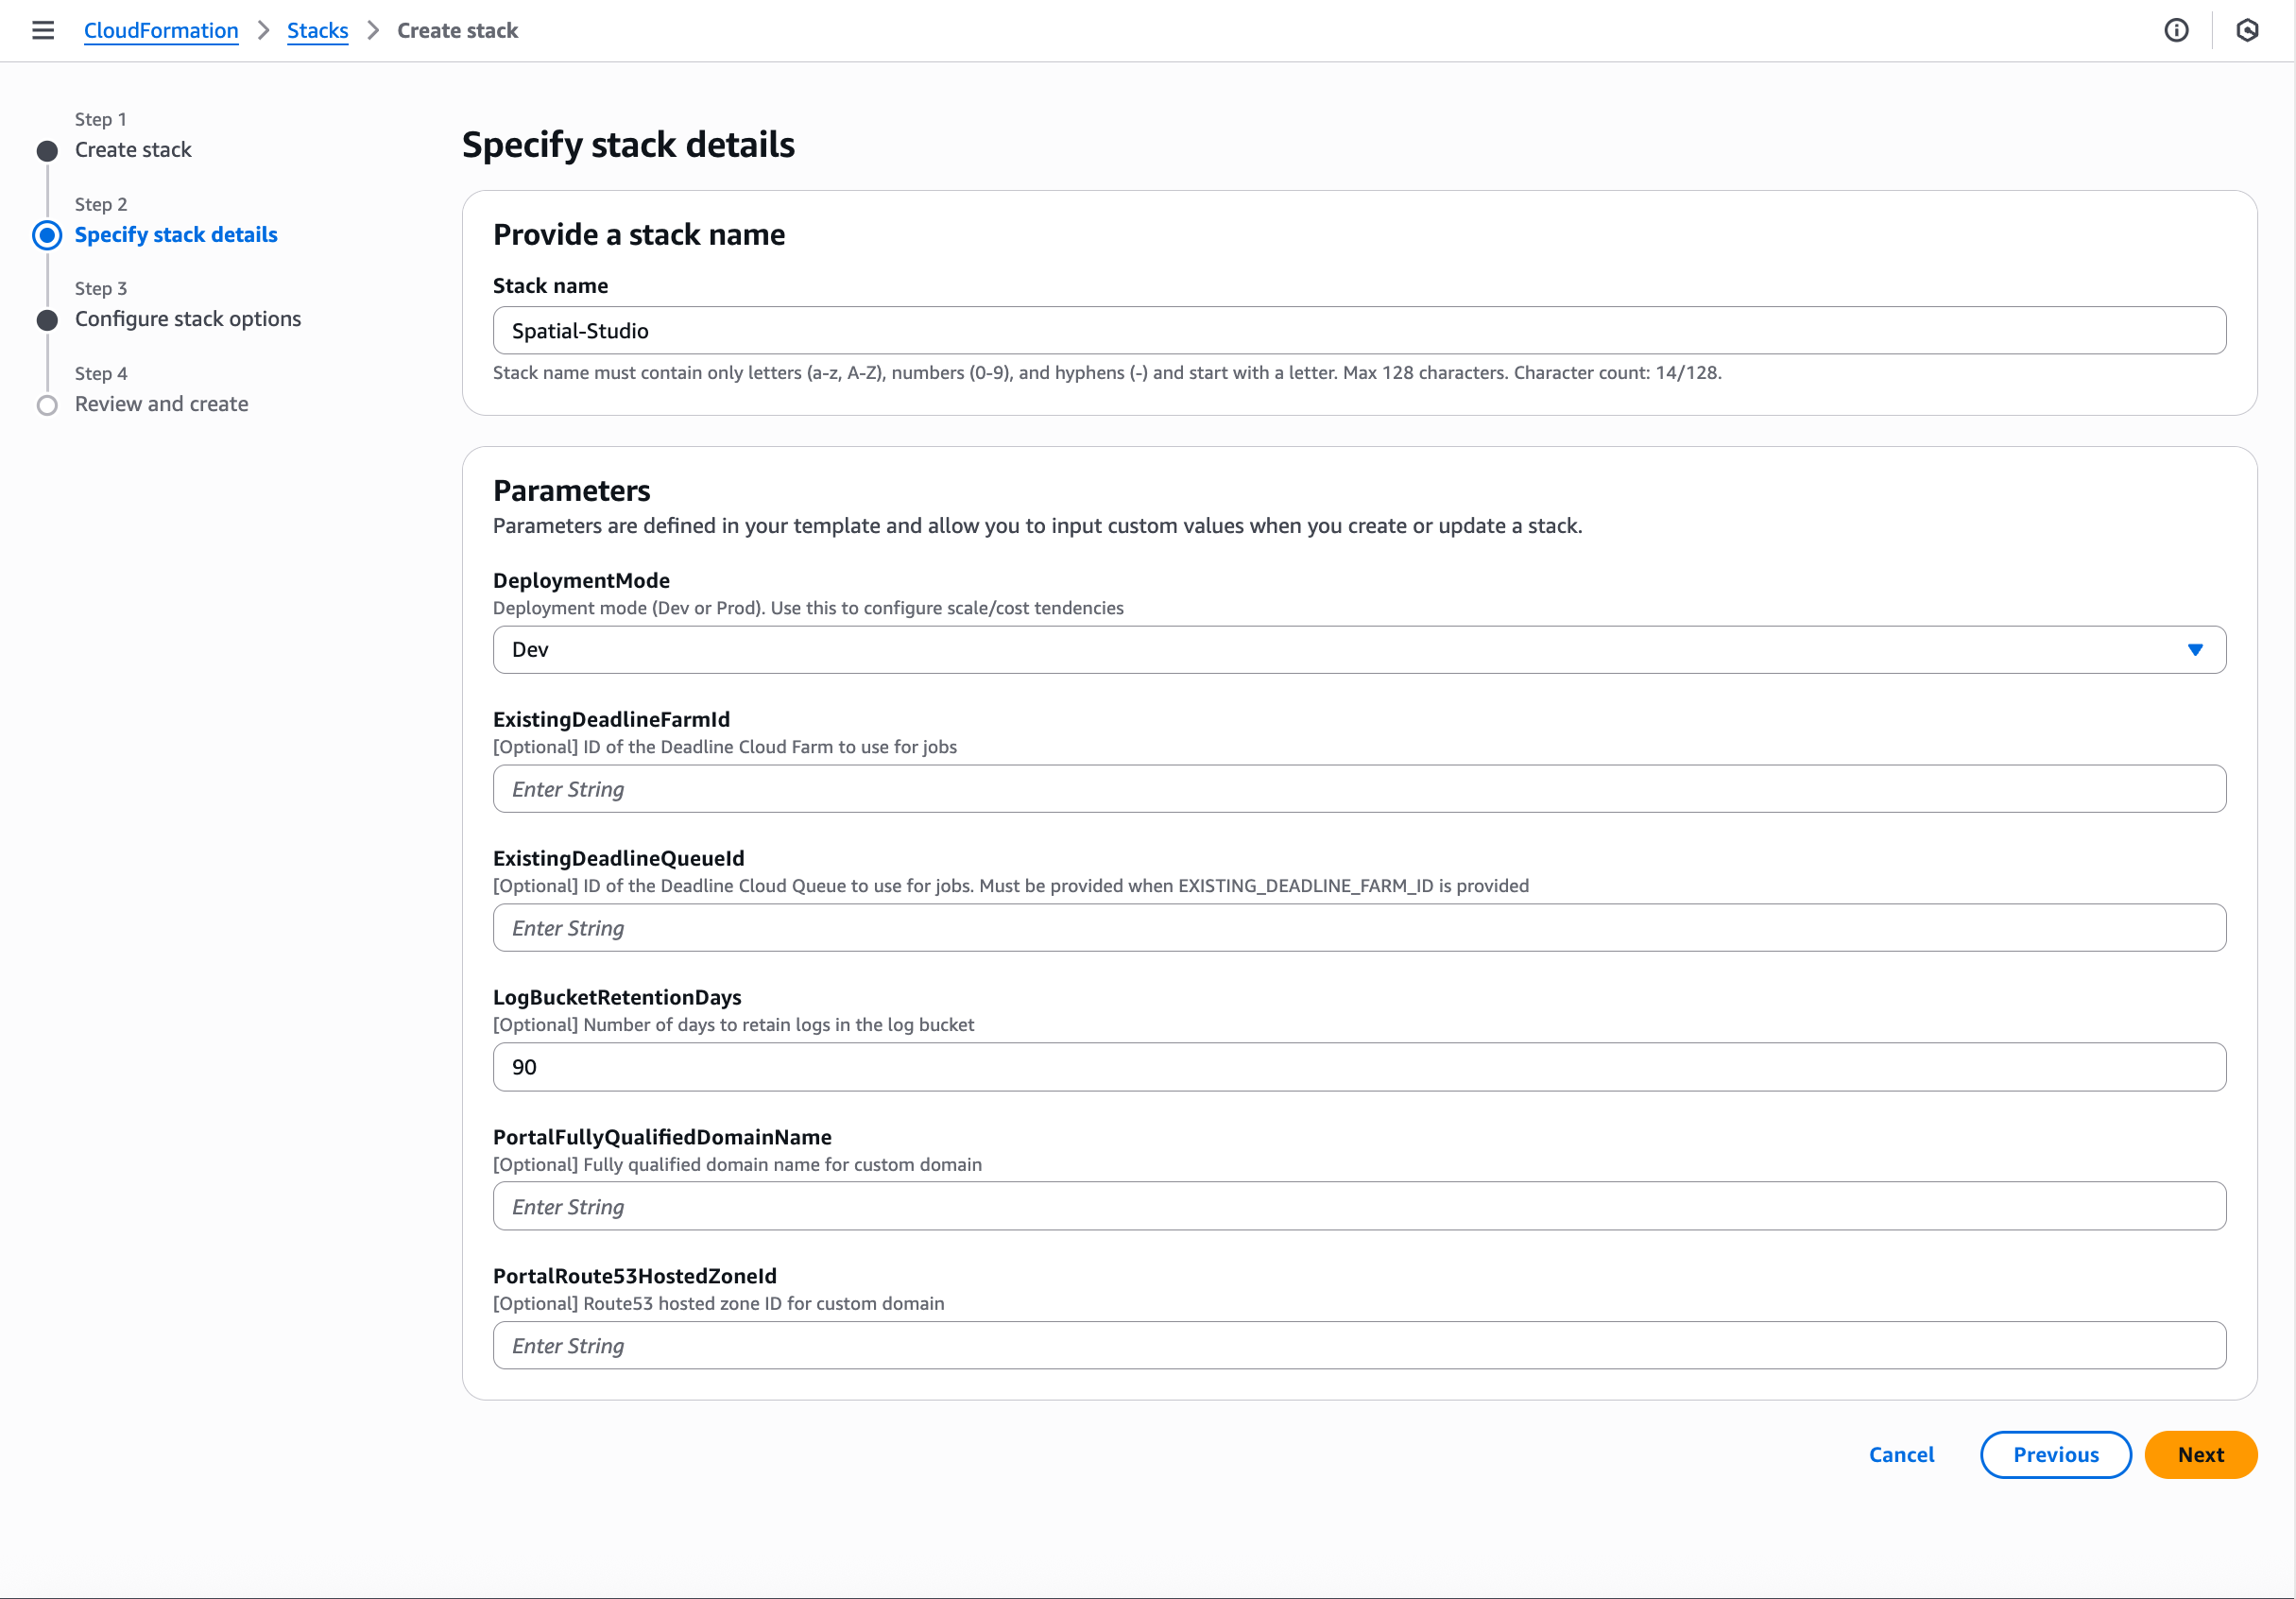Click the Step 1 progress dot
The image size is (2296, 1599).
pos(47,151)
